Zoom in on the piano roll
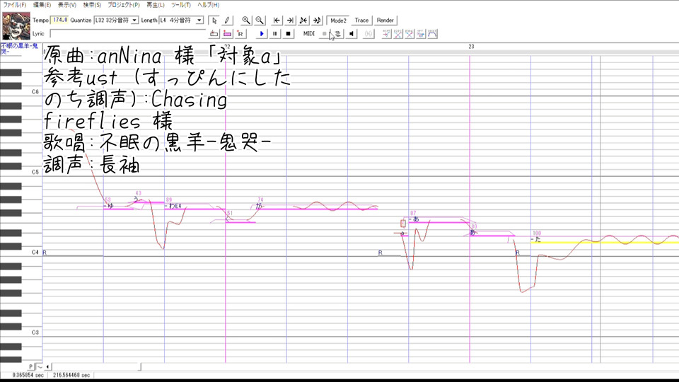 [246, 21]
